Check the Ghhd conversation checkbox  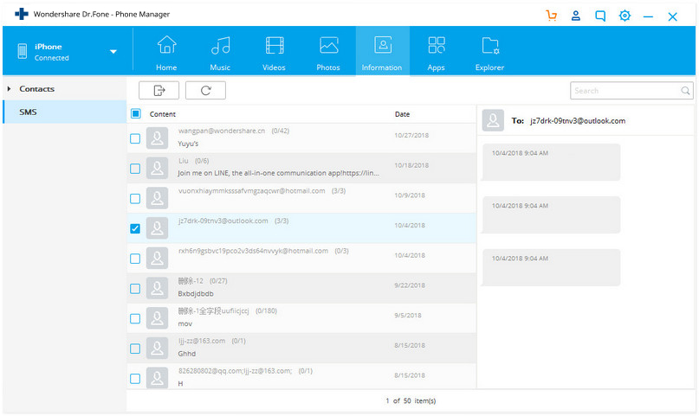pyautogui.click(x=135, y=349)
